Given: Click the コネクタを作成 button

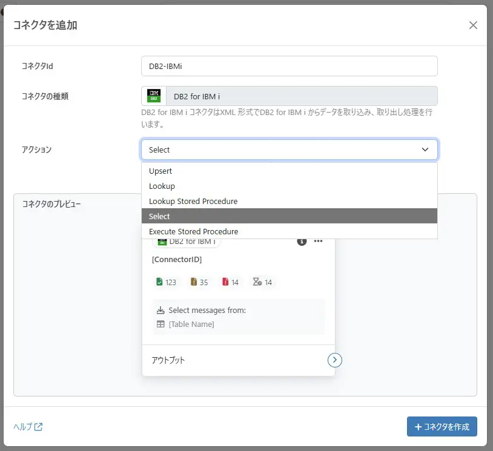Looking at the screenshot, I should pos(442,427).
